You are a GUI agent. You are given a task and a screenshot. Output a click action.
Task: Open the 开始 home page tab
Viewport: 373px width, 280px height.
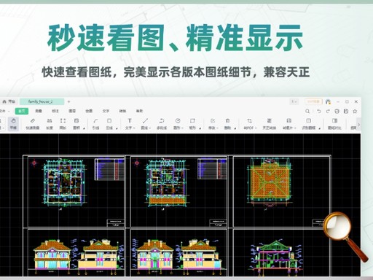pos(9,101)
